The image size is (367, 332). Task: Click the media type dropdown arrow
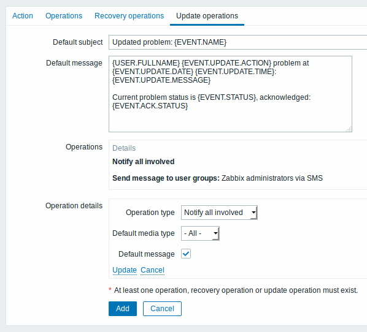pos(215,233)
